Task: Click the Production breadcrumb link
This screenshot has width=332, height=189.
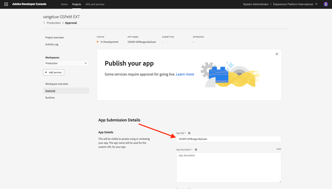Action: pyautogui.click(x=54, y=23)
